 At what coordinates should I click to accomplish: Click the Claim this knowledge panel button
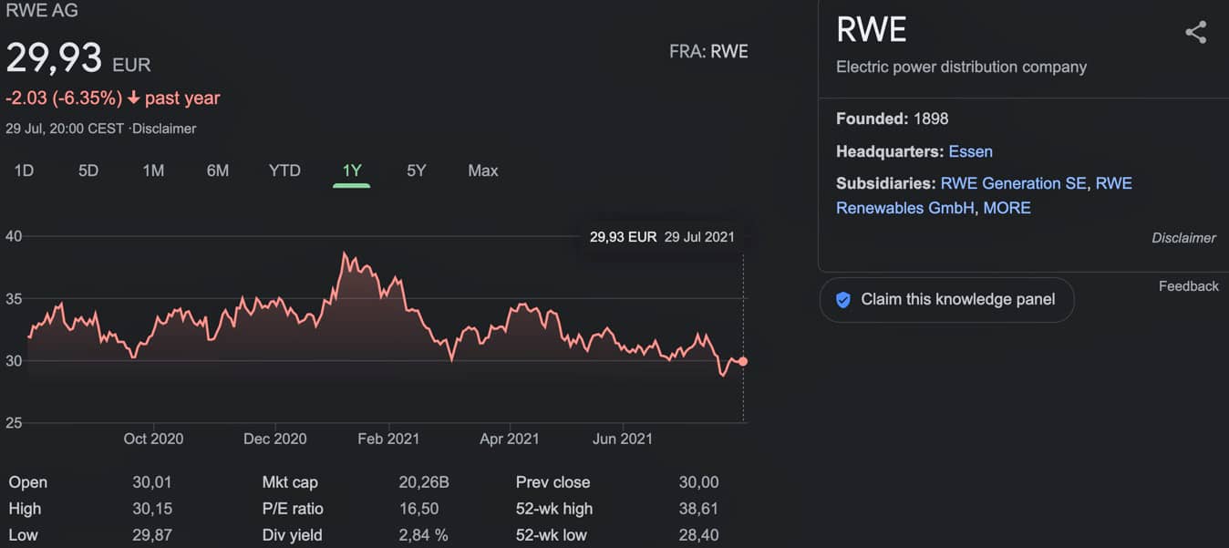pyautogui.click(x=946, y=300)
